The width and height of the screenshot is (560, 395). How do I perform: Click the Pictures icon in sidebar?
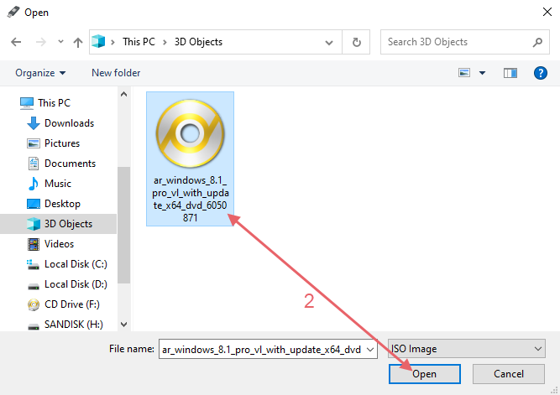[x=34, y=143]
